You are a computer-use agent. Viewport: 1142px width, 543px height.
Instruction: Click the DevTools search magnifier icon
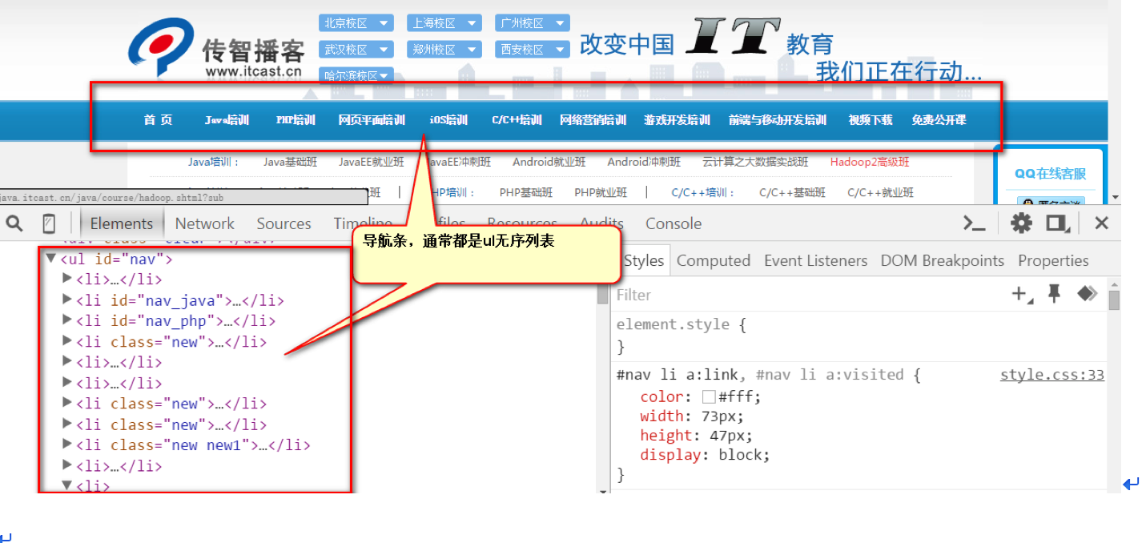[x=14, y=223]
